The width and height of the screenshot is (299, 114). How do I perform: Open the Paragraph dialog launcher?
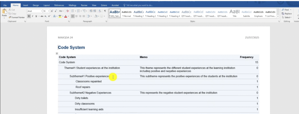106,22
